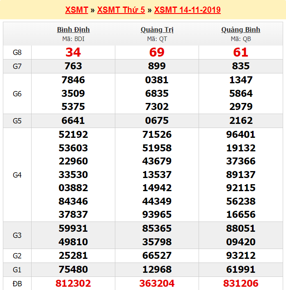Click the G4 number 53603
The width and height of the screenshot is (286, 290).
73,148
